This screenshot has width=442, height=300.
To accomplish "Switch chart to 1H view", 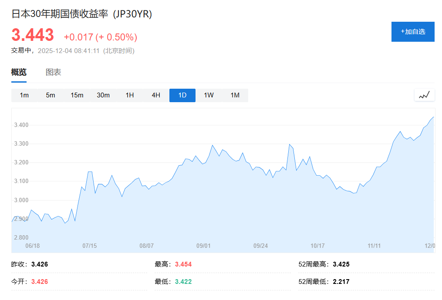I will tap(129, 95).
